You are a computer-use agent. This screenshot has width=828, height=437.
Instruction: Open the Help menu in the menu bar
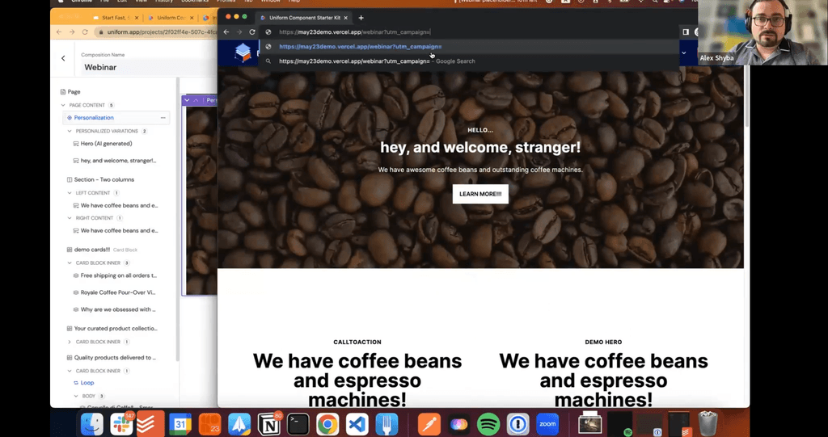pyautogui.click(x=294, y=2)
